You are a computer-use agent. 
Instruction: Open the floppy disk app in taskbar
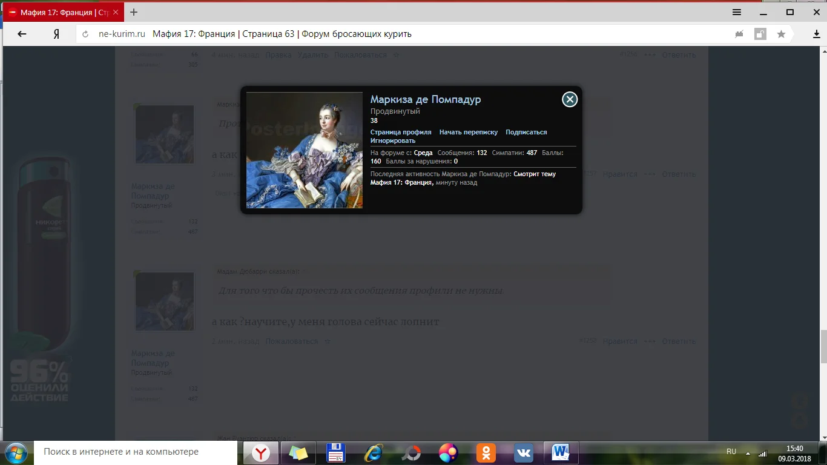pos(335,452)
